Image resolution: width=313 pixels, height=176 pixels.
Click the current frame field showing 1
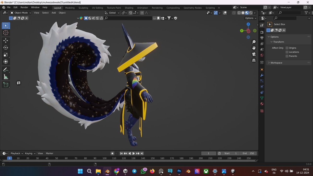coord(209,153)
